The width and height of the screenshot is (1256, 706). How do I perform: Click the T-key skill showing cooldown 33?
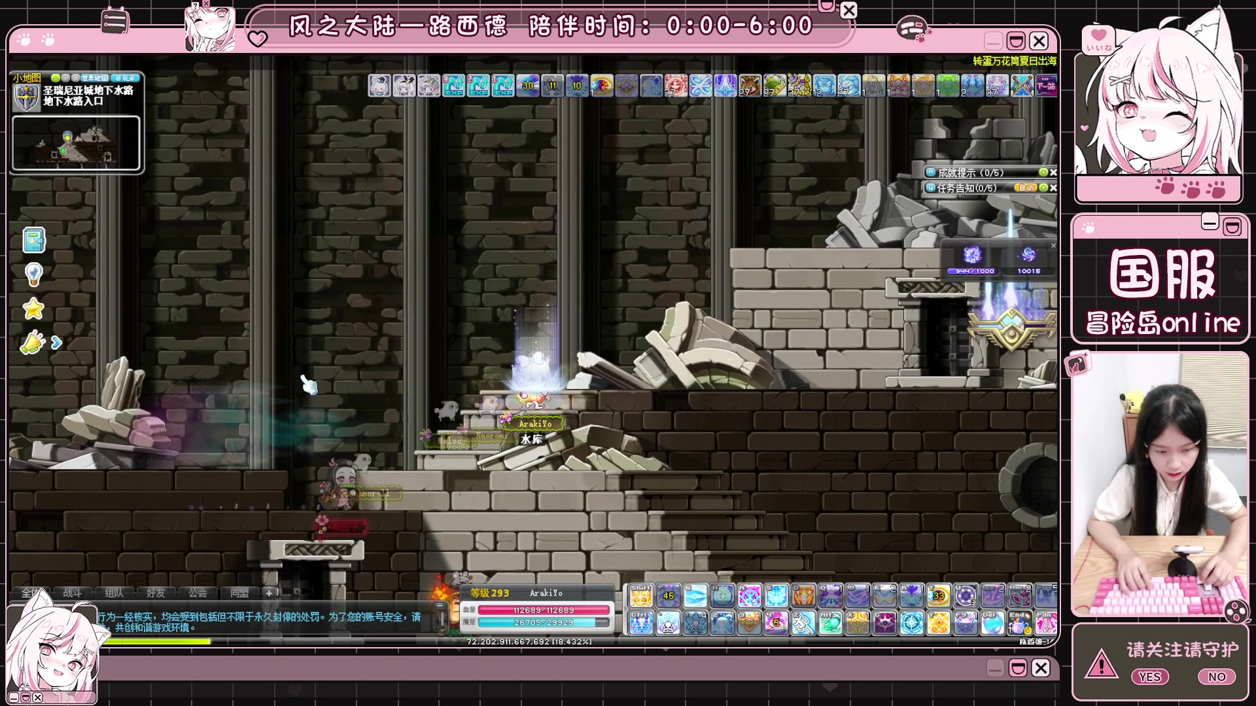(x=939, y=596)
